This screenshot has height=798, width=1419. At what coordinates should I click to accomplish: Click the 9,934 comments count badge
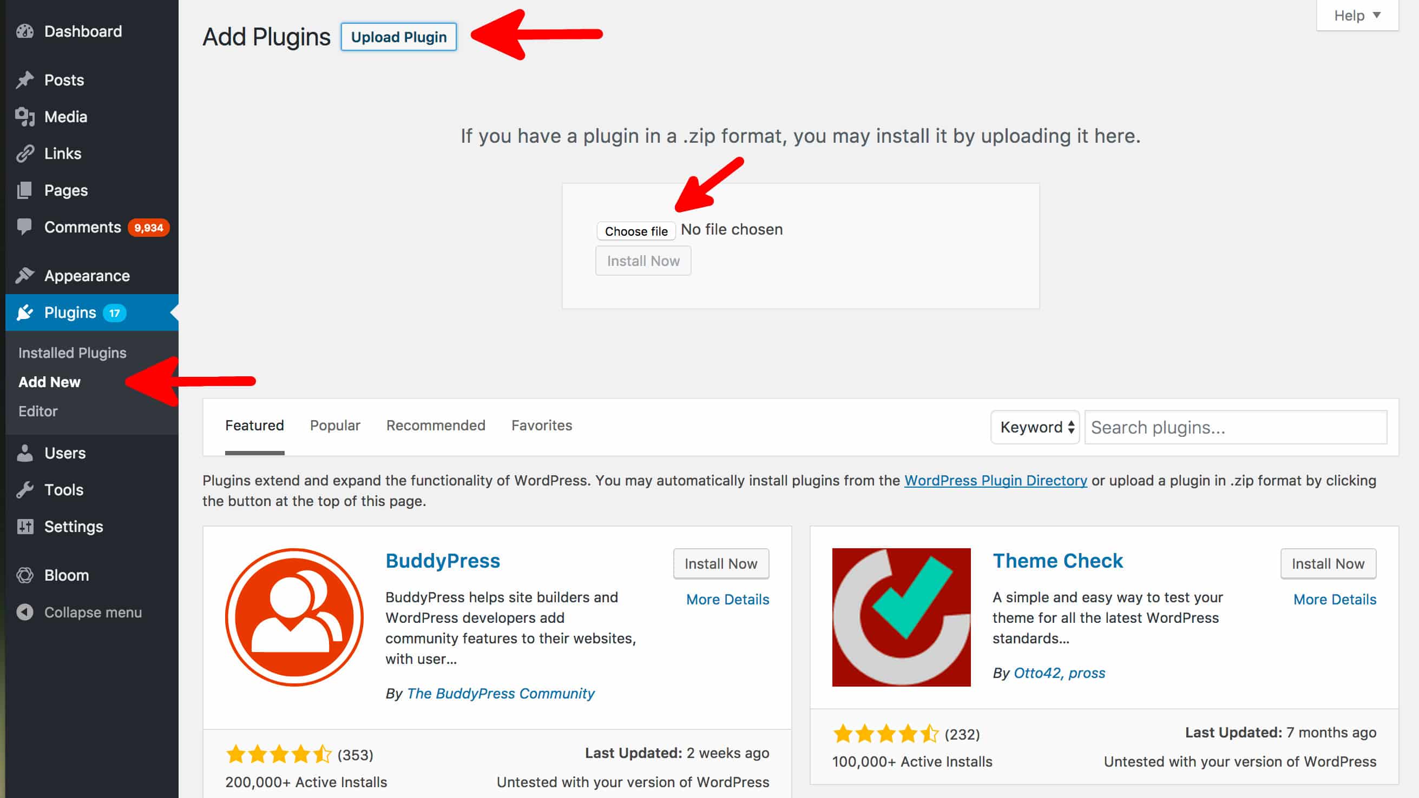149,228
